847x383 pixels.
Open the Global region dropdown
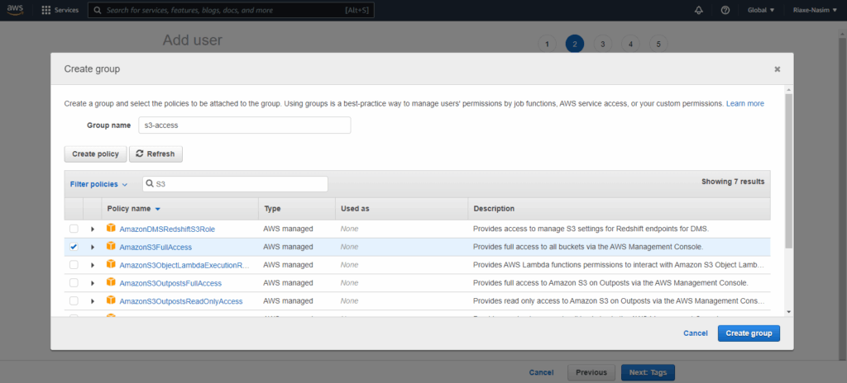coord(760,10)
